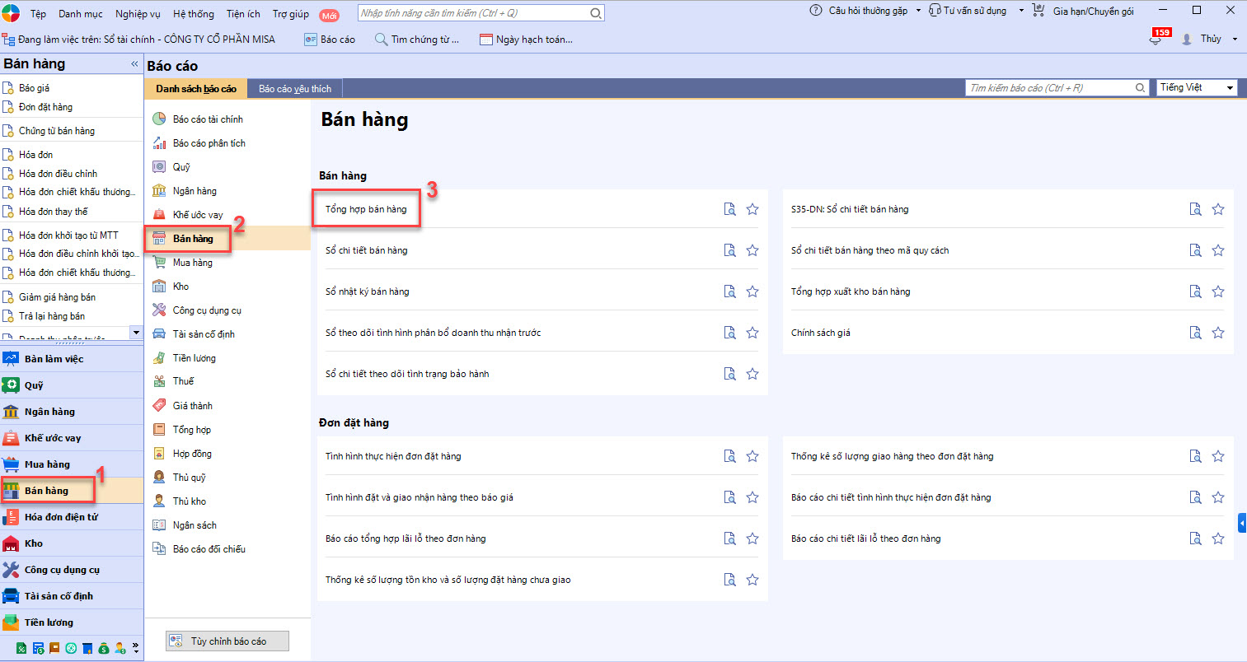This screenshot has width=1247, height=662.
Task: Open preview icon for Chính sách giá
Action: (1195, 333)
